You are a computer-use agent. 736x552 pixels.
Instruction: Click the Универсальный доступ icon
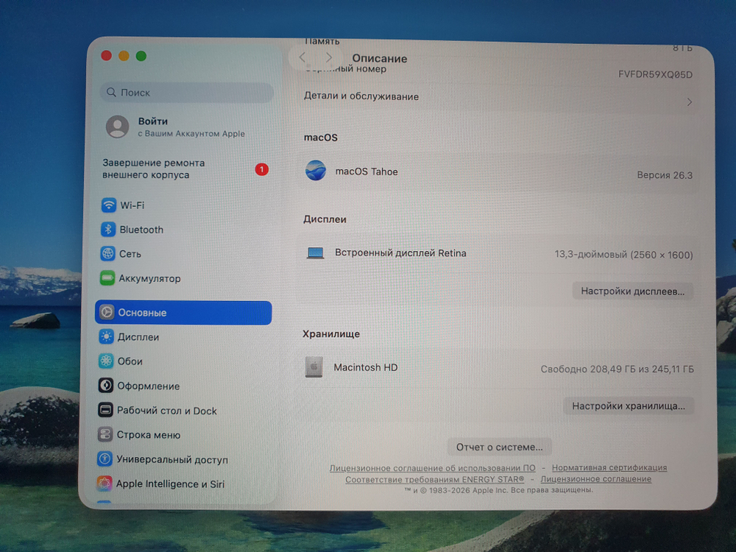tap(105, 459)
